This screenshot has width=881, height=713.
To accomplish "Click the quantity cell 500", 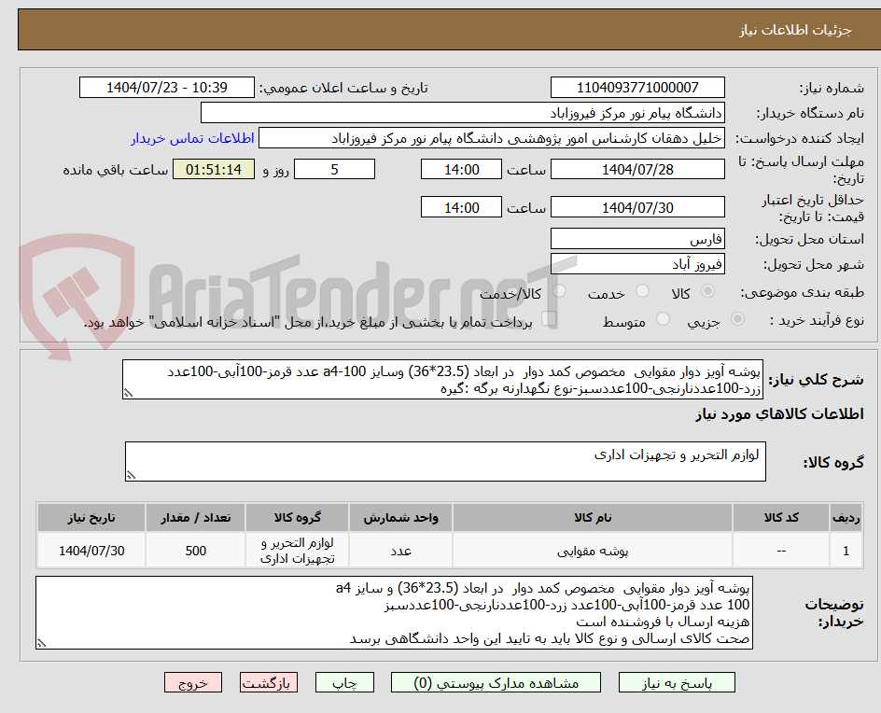I will pyautogui.click(x=196, y=551).
